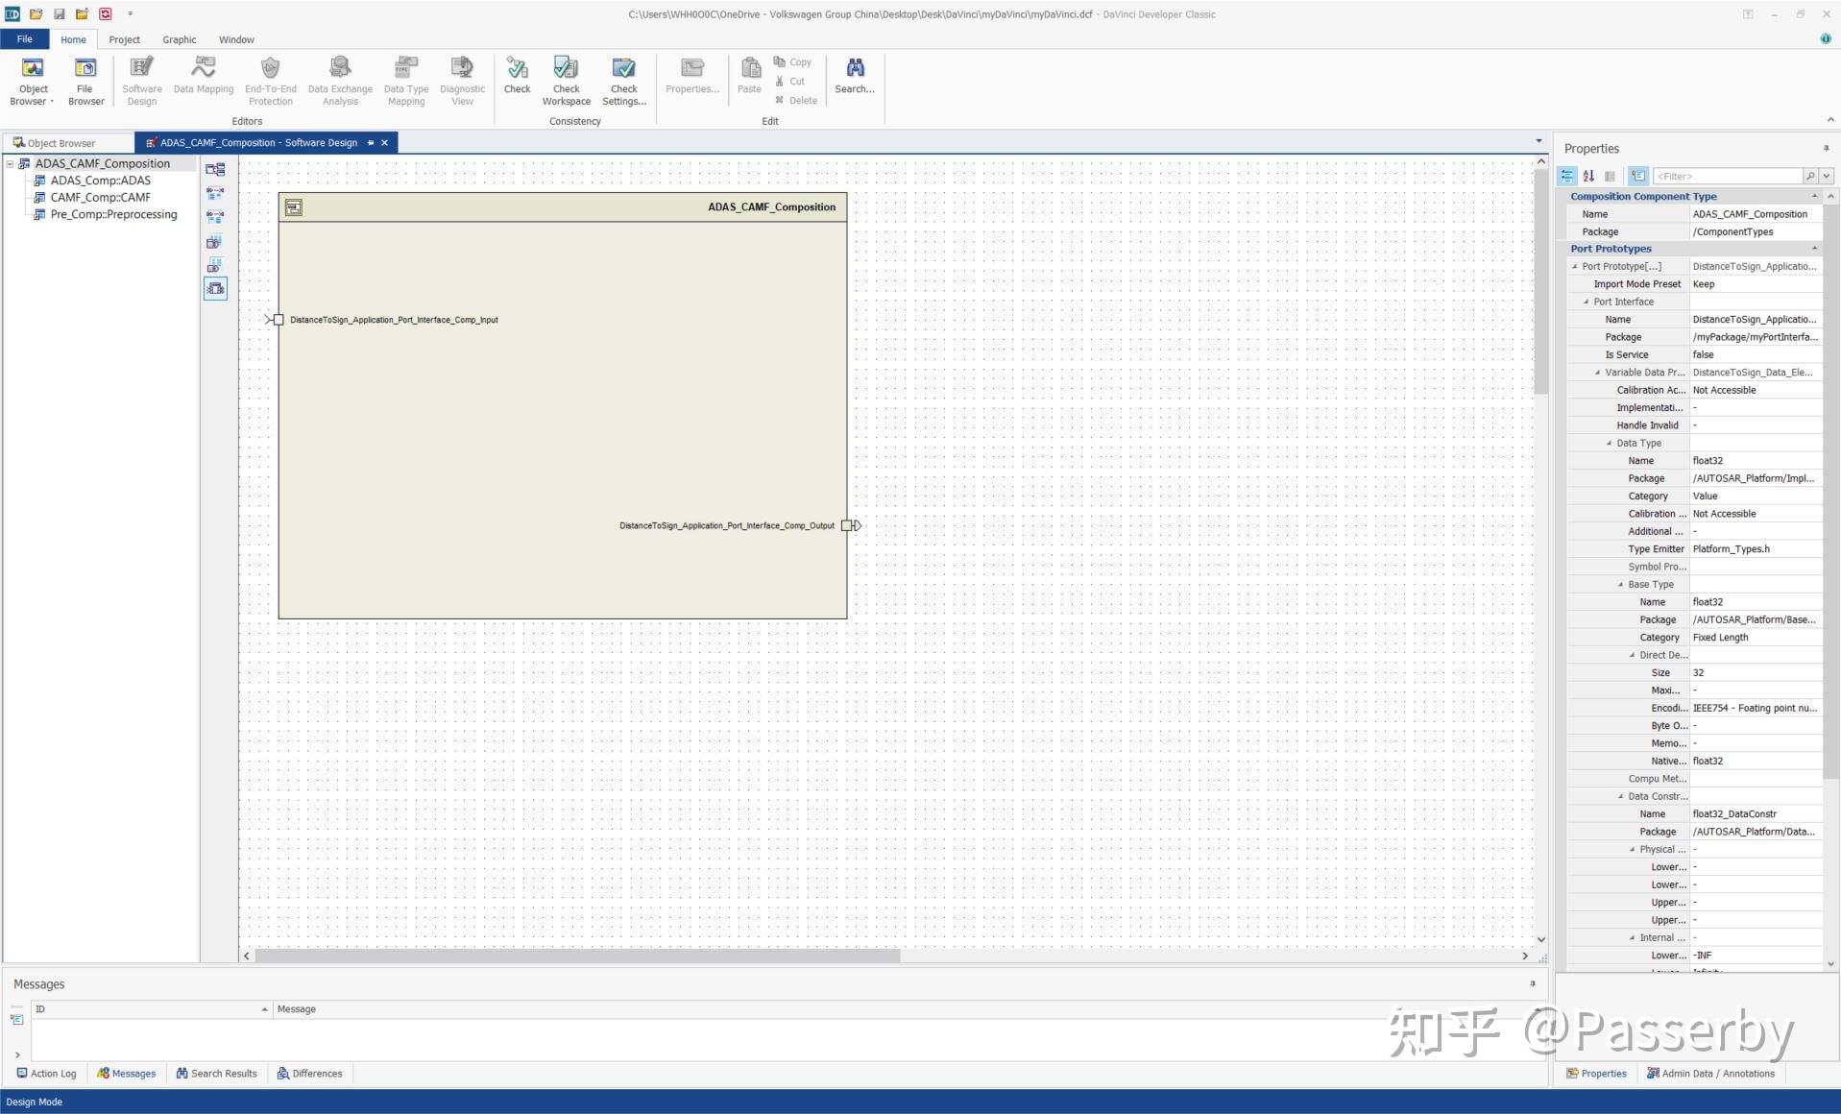Screen dimensions: 1841x1114
Task: Click the Search binoculars icon
Action: coord(853,72)
